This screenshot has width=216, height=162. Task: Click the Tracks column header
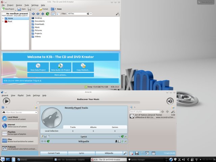click(73, 127)
